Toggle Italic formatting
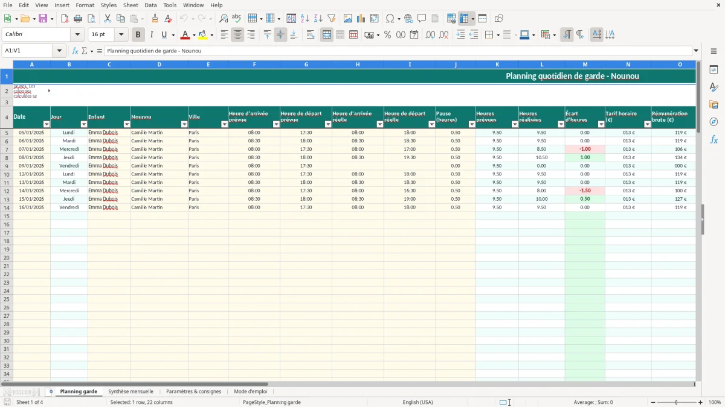This screenshot has height=407, width=725. coord(151,35)
